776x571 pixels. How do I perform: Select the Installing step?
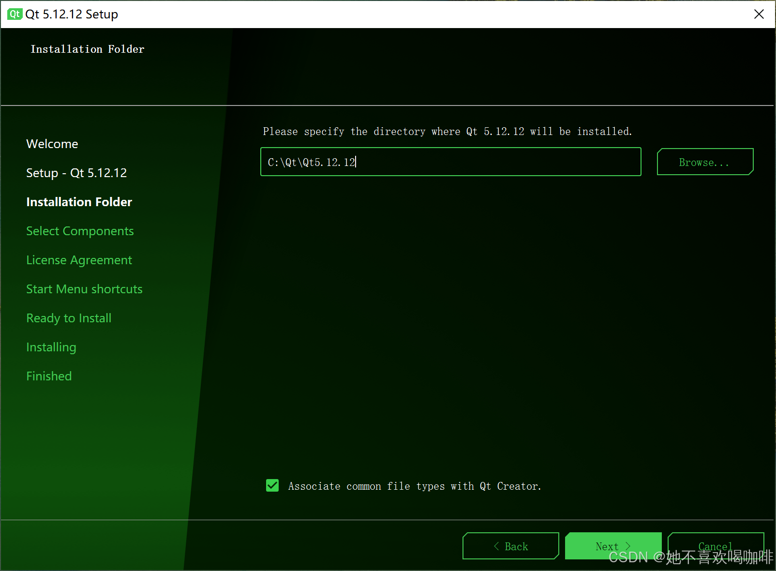(x=51, y=347)
